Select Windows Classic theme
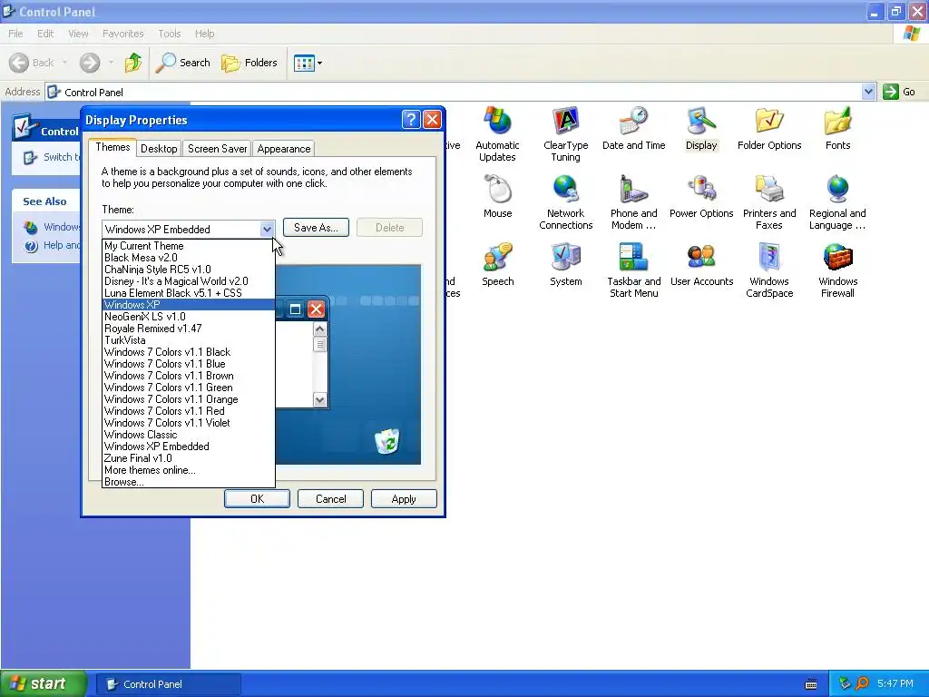This screenshot has width=929, height=697. click(189, 435)
